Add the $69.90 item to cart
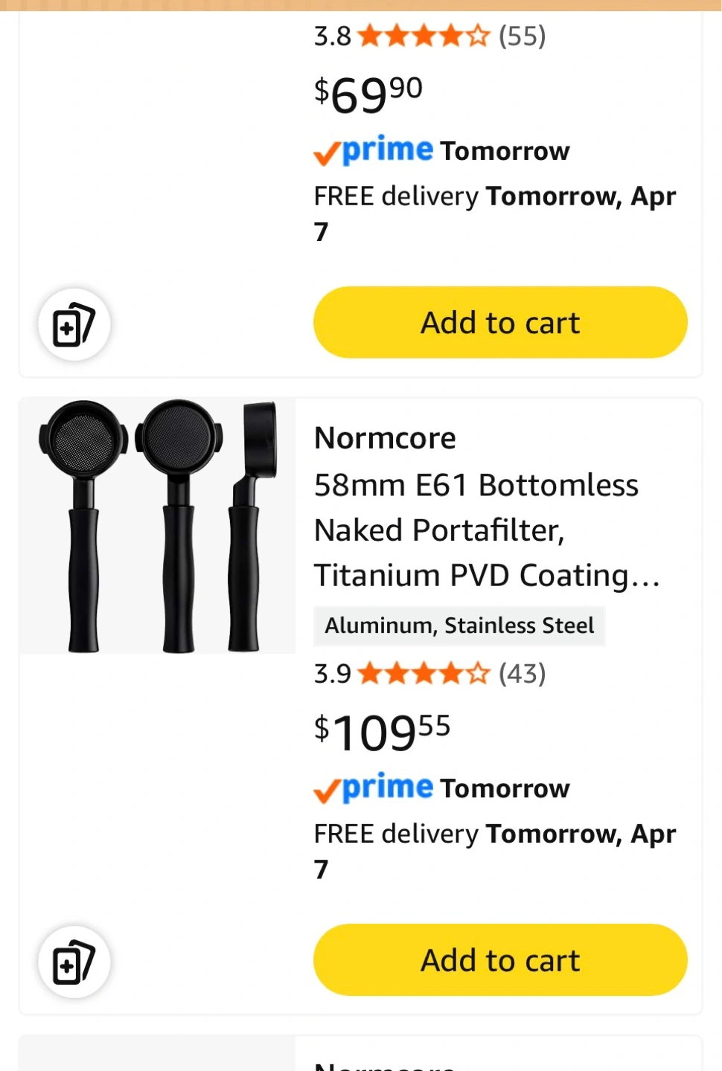This screenshot has height=1071, width=722. (x=500, y=323)
